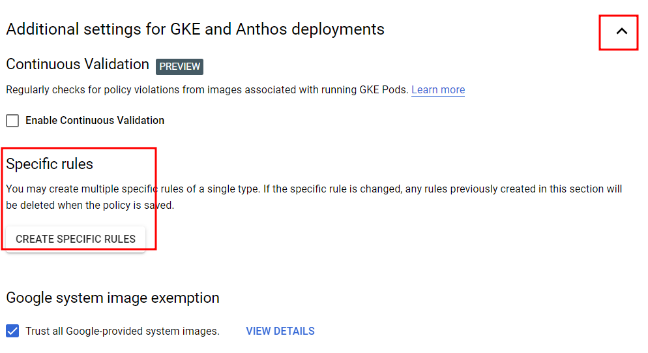Uncheck Trust all Google-provided system images
This screenshot has height=353, width=648.
(x=12, y=331)
